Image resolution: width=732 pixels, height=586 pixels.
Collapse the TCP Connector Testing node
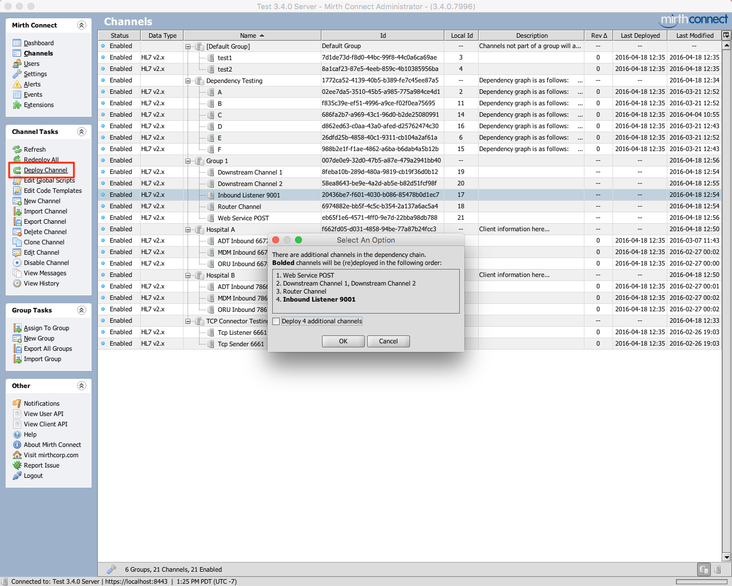coord(188,321)
